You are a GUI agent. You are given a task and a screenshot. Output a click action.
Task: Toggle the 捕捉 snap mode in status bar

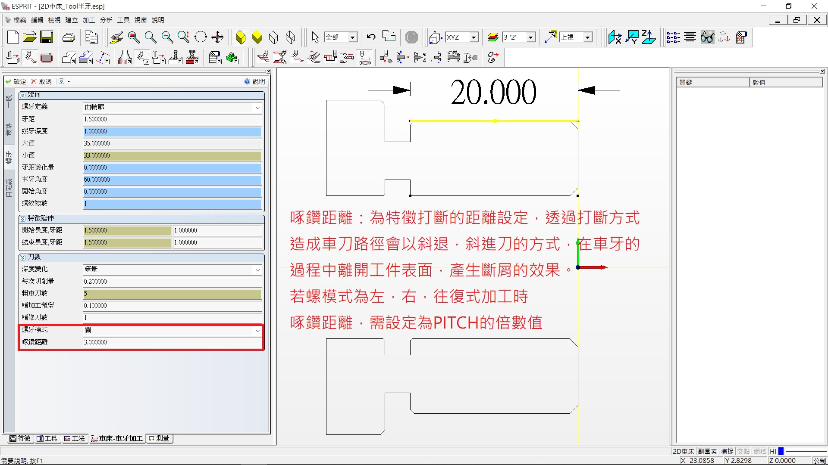point(727,451)
